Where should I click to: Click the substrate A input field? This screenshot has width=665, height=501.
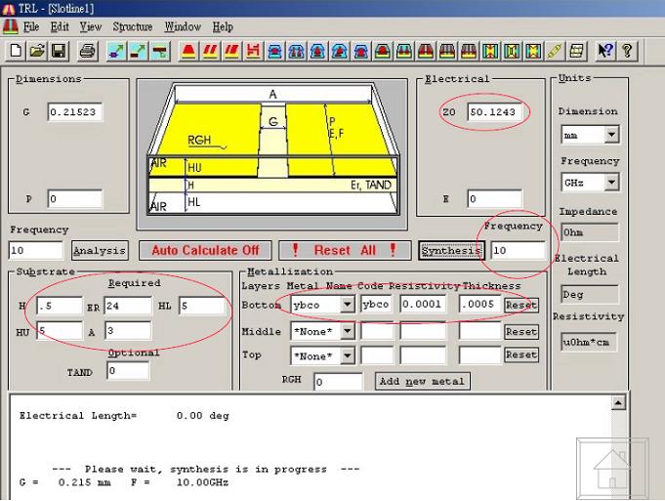(x=128, y=330)
